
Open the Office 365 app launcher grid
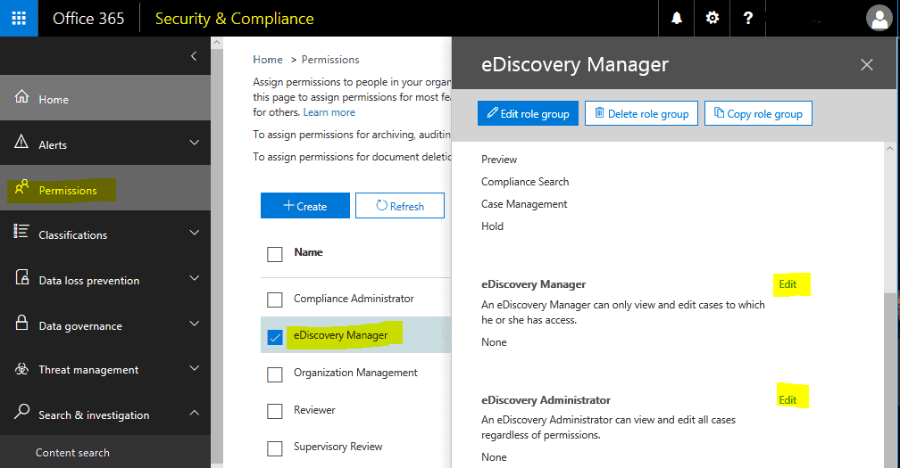click(x=19, y=19)
